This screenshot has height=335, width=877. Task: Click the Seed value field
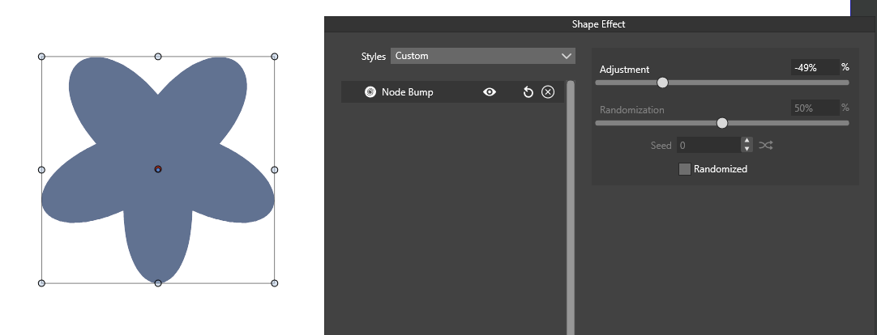tap(708, 146)
